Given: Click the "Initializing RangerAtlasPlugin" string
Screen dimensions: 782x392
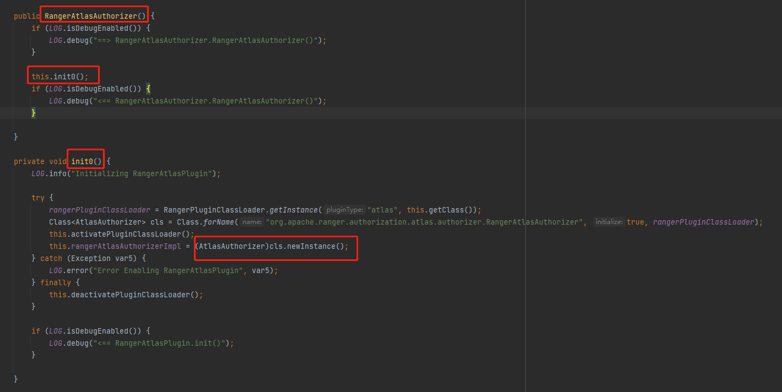Looking at the screenshot, I should (142, 173).
